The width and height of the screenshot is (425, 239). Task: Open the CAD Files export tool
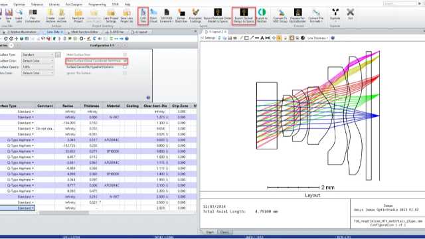tap(143, 15)
